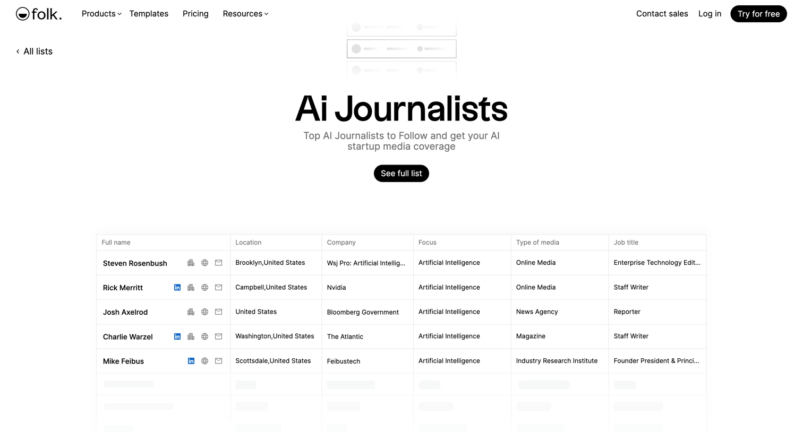Select the name Mike Feibus
Screen dimensions: 803x432
[x=123, y=361]
